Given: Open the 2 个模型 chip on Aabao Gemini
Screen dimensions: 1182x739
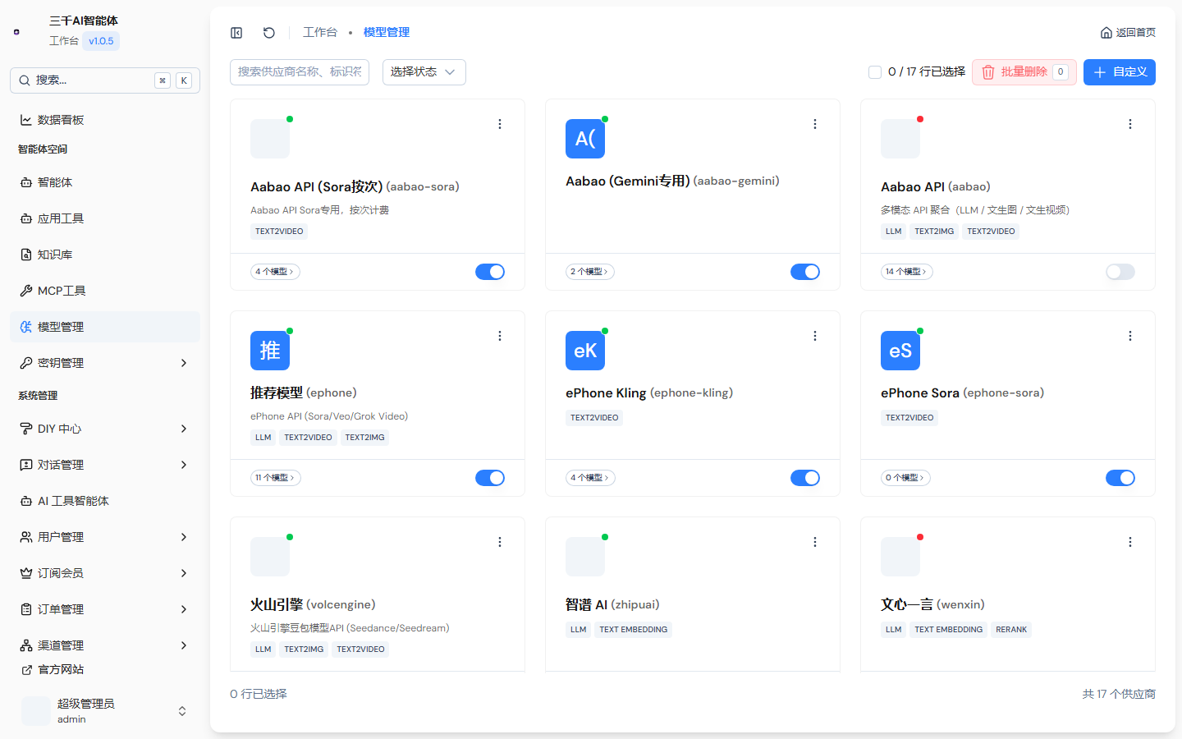Looking at the screenshot, I should pyautogui.click(x=590, y=272).
